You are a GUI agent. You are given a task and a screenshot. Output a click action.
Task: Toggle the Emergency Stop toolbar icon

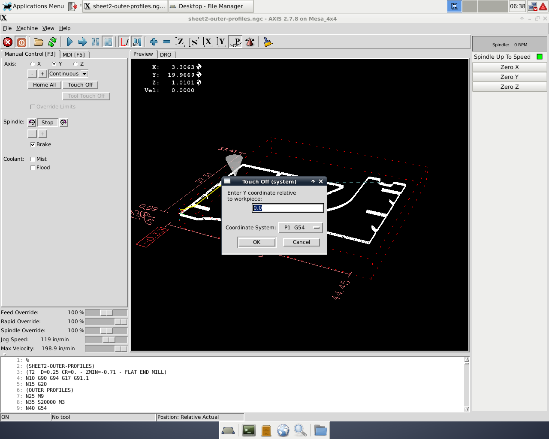tap(8, 42)
